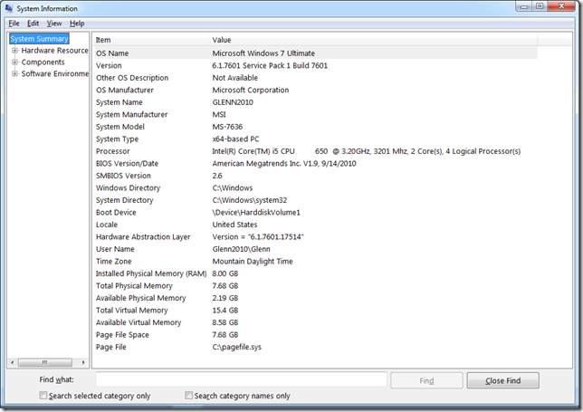Click the 'Microsoft Corporation' value
Viewport: 583px width, 412px height.
tap(251, 90)
